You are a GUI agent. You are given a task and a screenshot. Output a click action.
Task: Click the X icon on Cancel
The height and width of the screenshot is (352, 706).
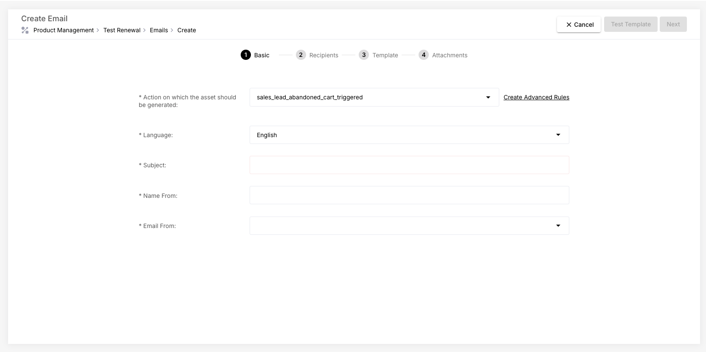click(569, 25)
